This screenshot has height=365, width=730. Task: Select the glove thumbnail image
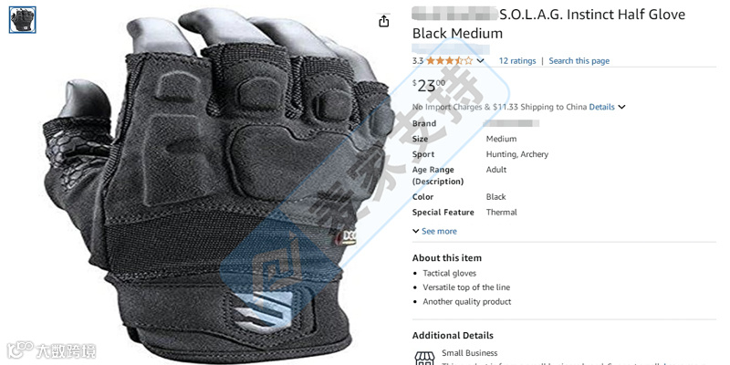(22, 20)
